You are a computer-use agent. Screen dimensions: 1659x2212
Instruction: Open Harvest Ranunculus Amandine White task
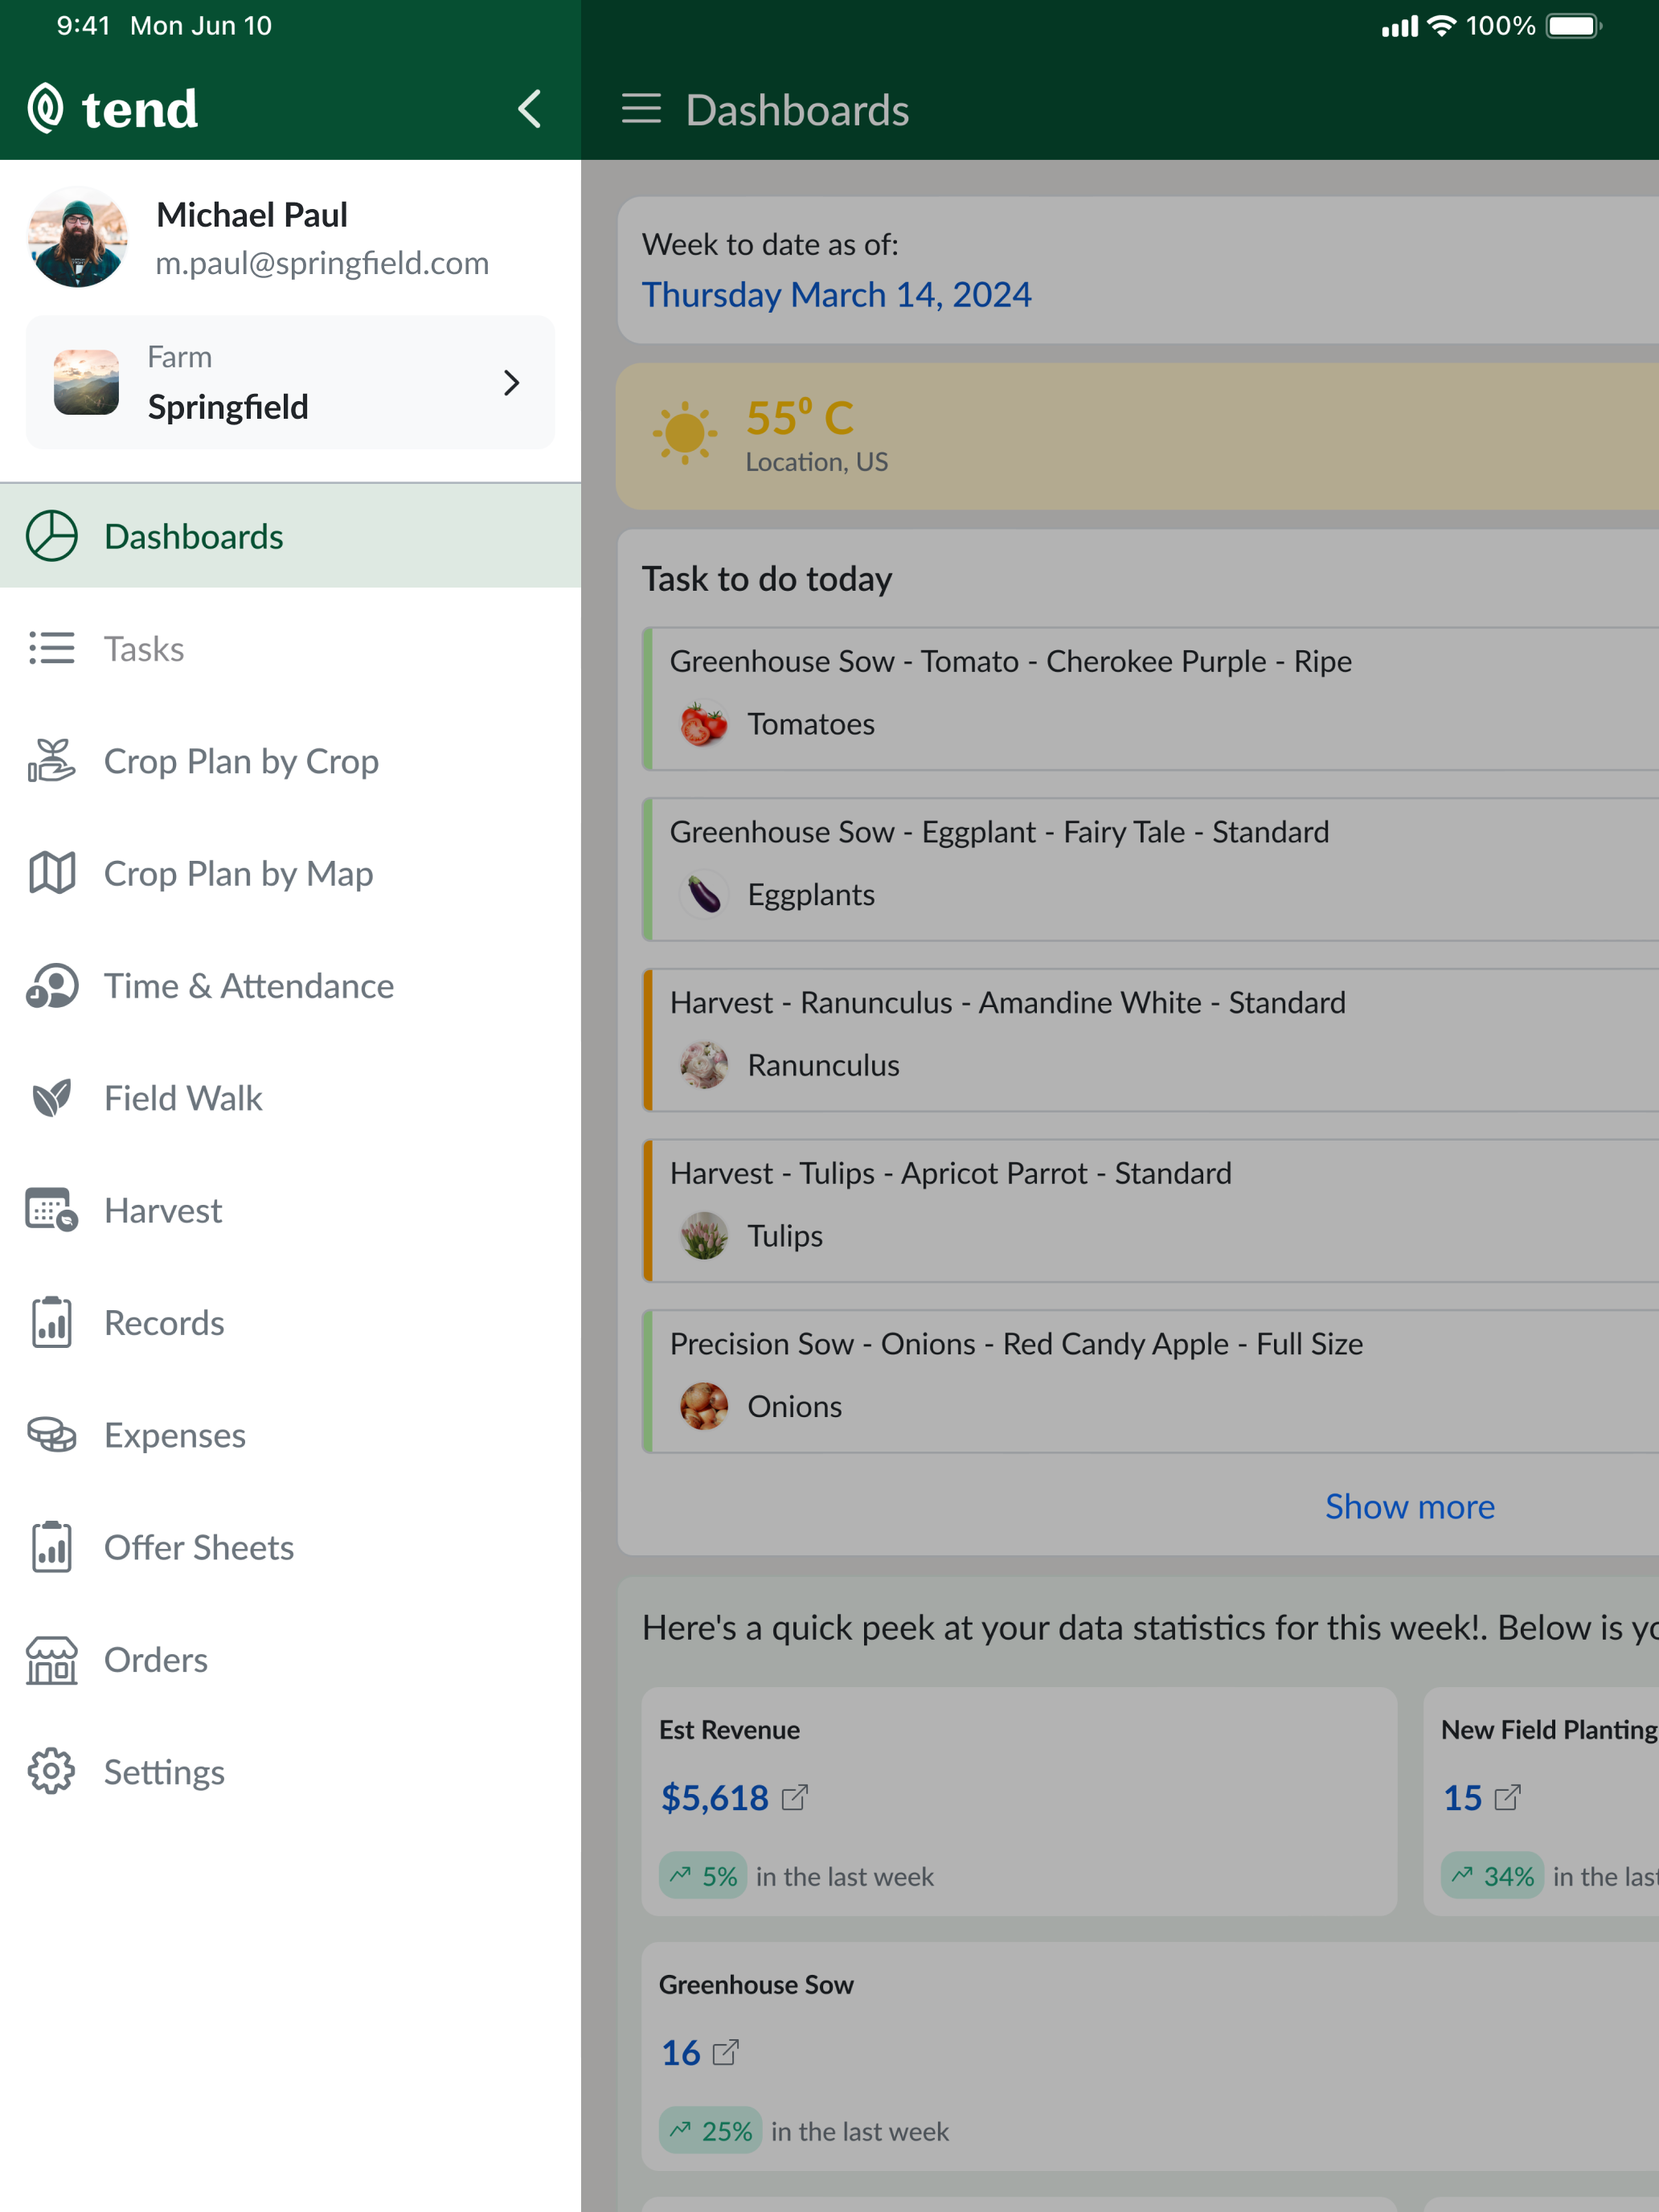1150,1040
